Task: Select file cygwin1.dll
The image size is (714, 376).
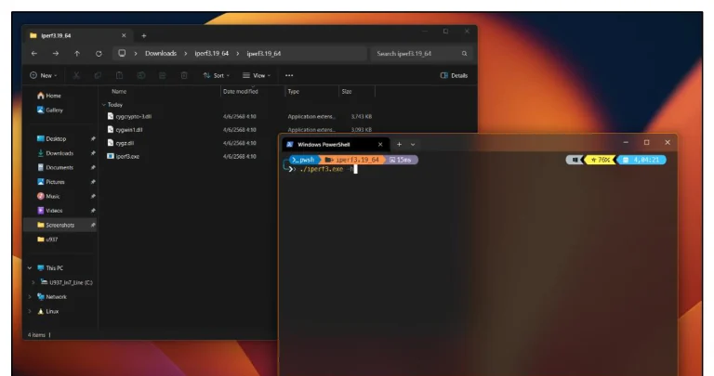Action: point(129,130)
